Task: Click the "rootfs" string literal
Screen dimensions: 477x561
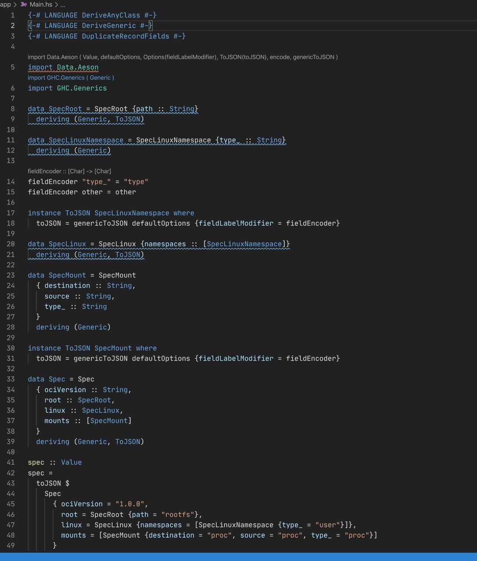Action: point(178,515)
